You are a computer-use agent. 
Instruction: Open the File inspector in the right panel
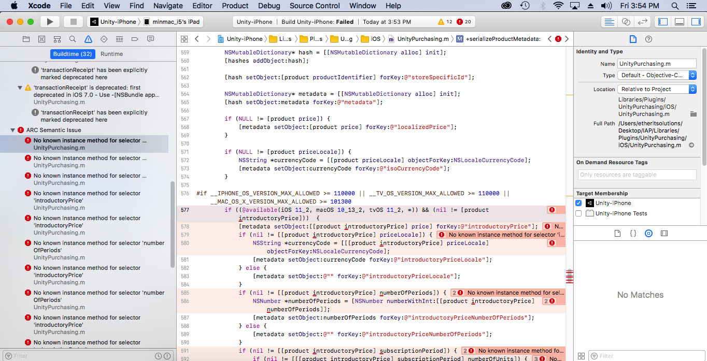(633, 38)
